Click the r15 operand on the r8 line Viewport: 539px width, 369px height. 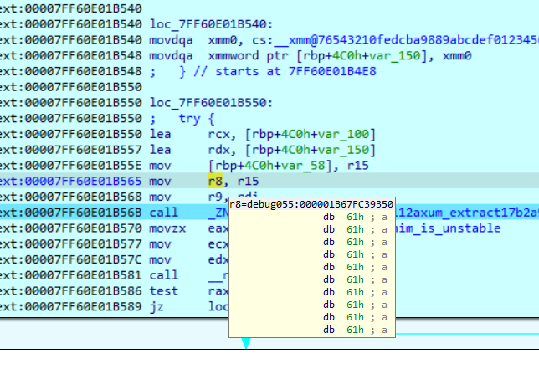[x=245, y=180]
